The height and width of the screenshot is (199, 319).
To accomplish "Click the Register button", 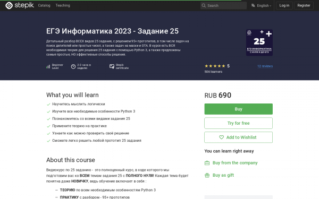I will (304, 5).
